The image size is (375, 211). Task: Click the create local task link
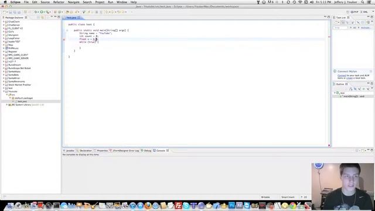point(349,78)
